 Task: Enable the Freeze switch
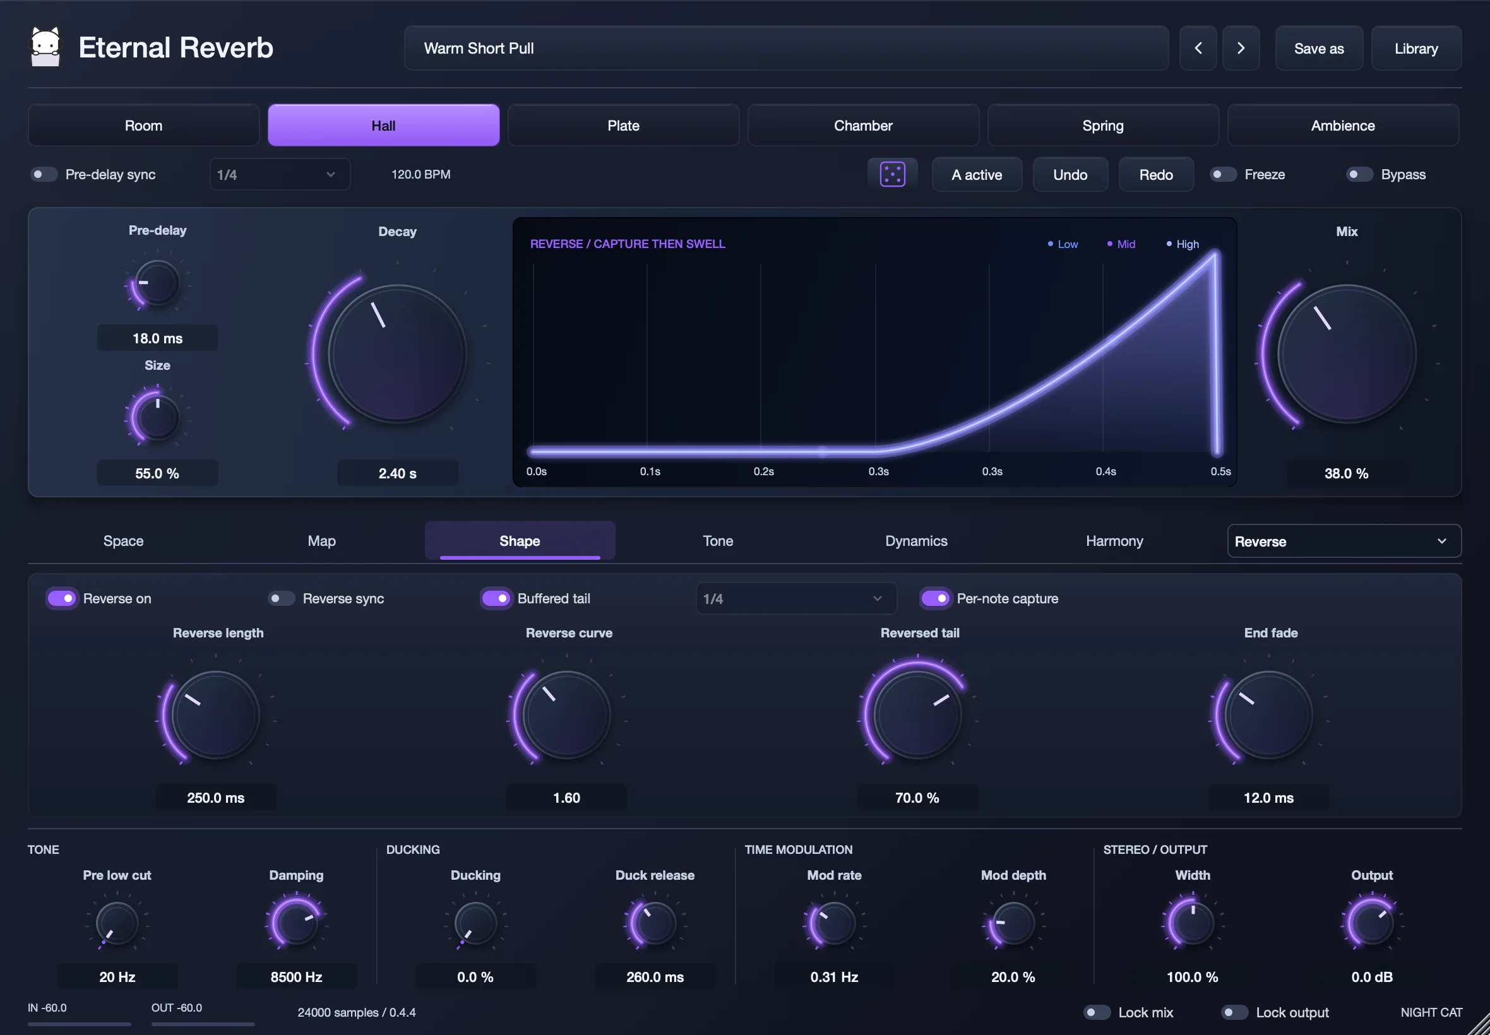coord(1223,174)
